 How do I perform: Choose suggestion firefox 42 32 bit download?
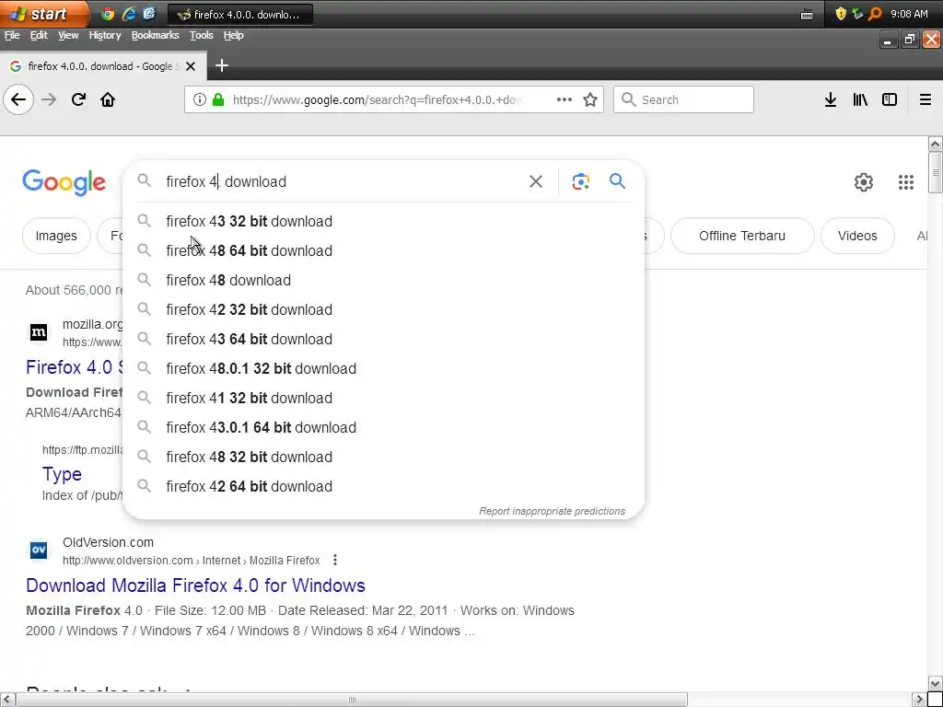383,309
